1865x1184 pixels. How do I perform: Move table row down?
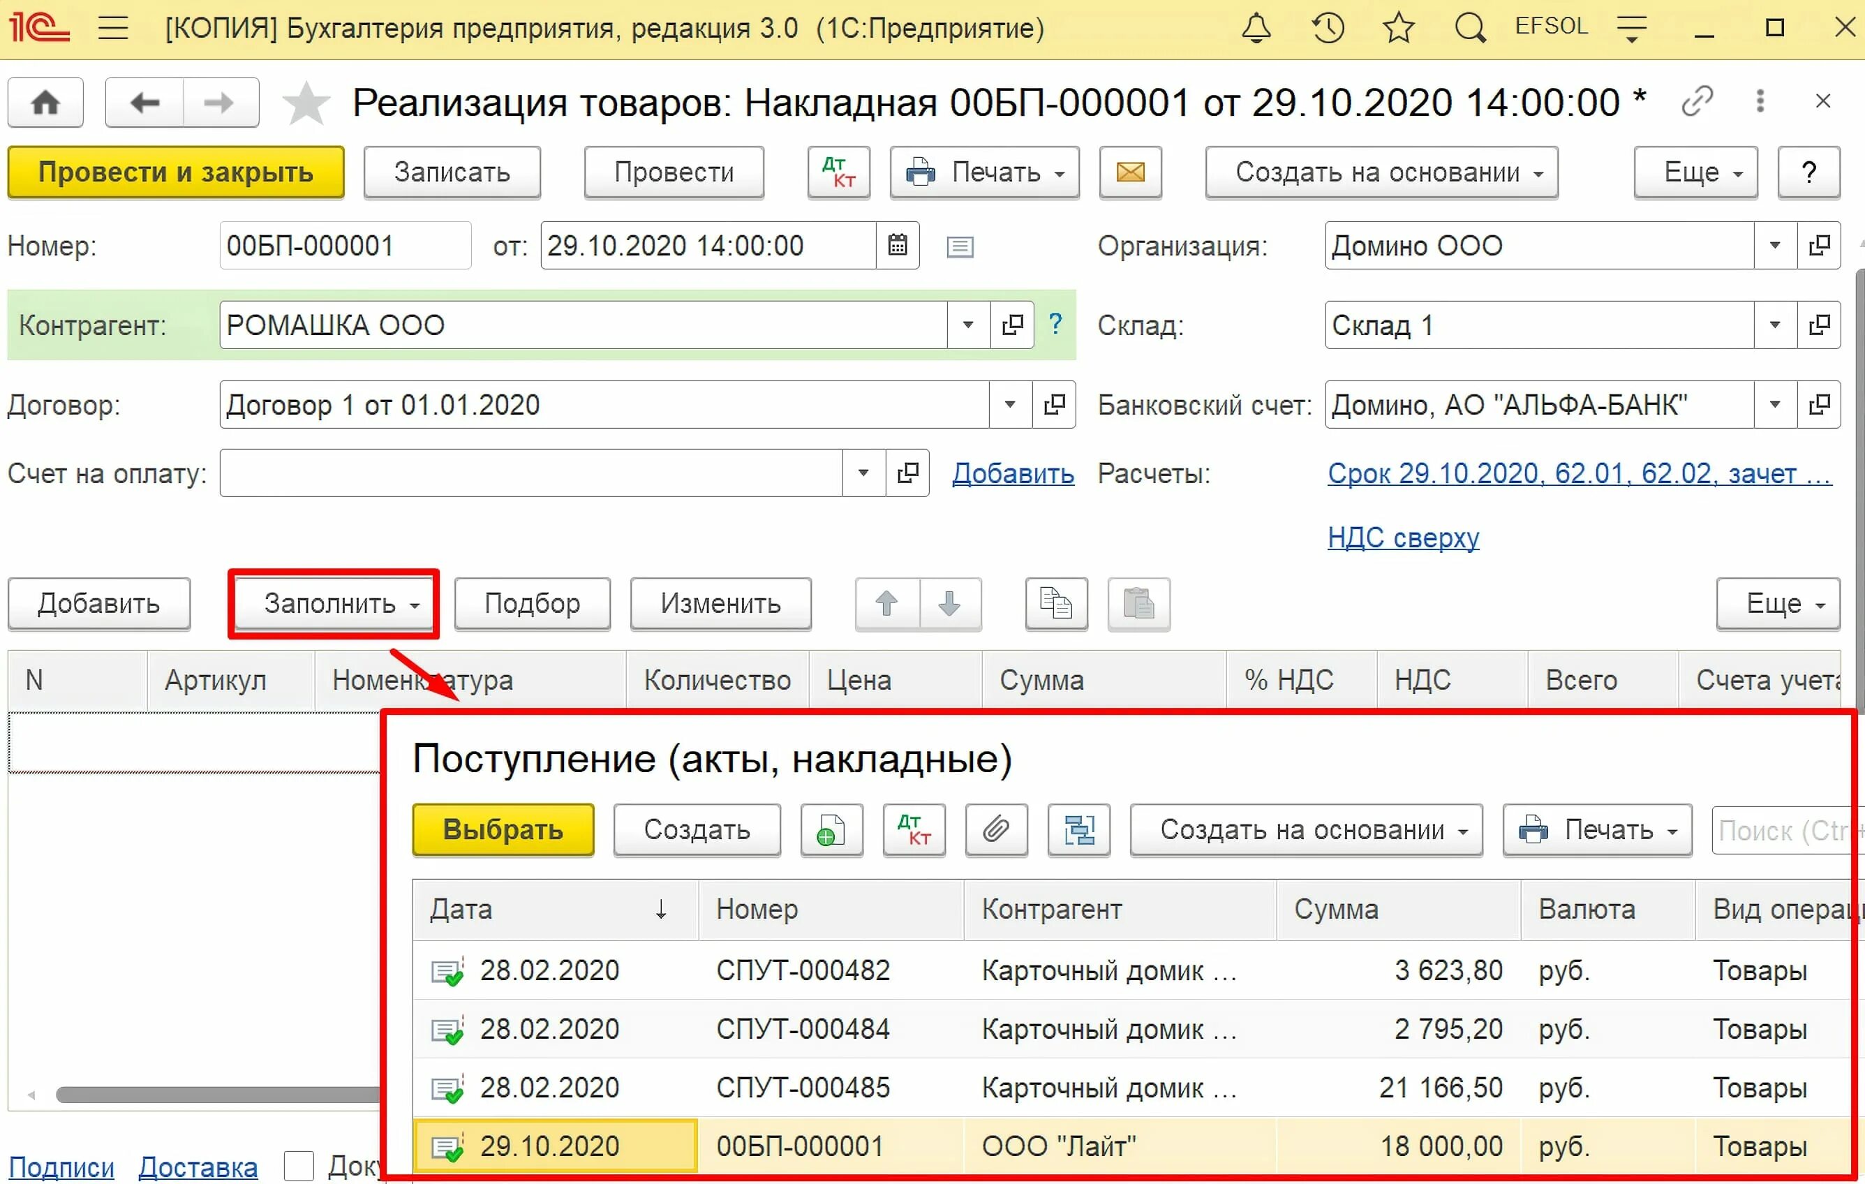[951, 604]
